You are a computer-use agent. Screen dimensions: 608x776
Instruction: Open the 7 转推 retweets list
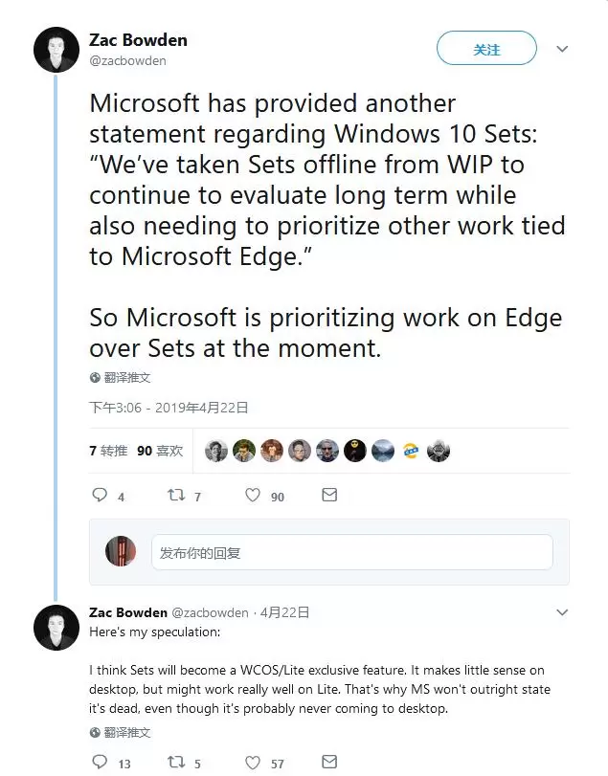tap(108, 451)
